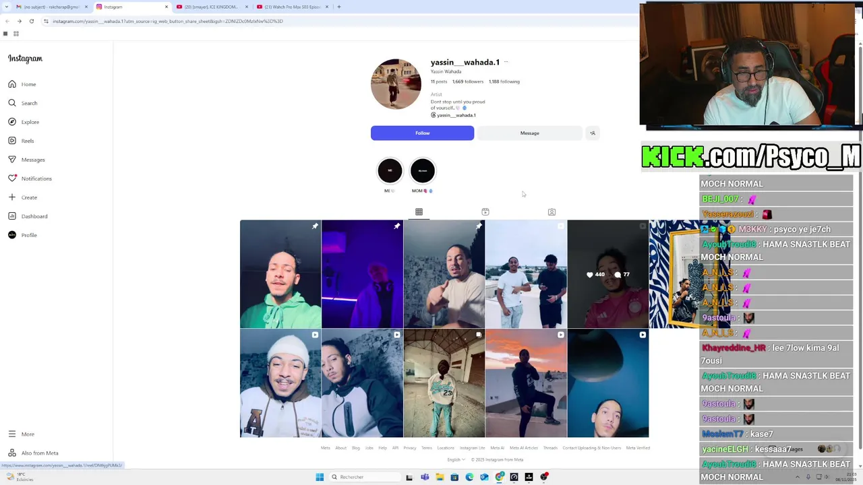Open post with number 23 jersey
The width and height of the screenshot is (863, 485).
(444, 383)
